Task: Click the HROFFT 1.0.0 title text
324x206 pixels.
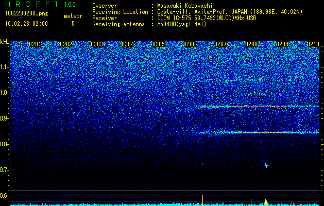Action: click(40, 4)
